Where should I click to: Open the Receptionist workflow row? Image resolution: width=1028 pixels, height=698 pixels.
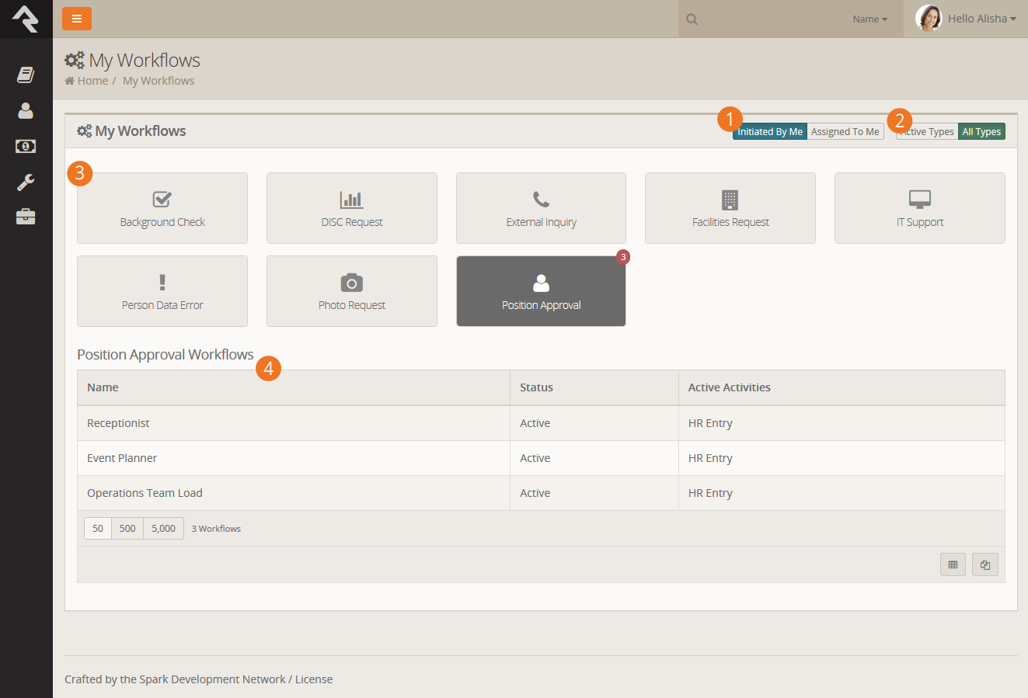(x=541, y=423)
